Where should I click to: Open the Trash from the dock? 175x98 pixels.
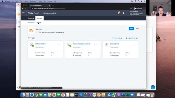point(152,95)
